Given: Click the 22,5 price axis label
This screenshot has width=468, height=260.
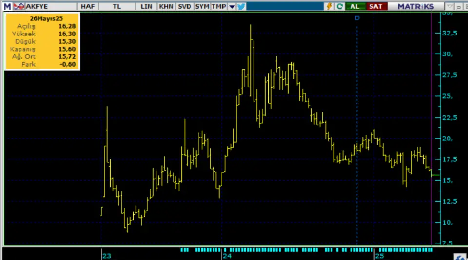Looking at the screenshot, I should click(449, 118).
